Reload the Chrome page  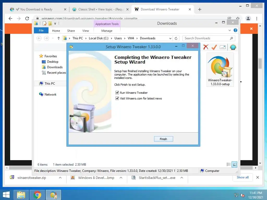click(x=27, y=18)
